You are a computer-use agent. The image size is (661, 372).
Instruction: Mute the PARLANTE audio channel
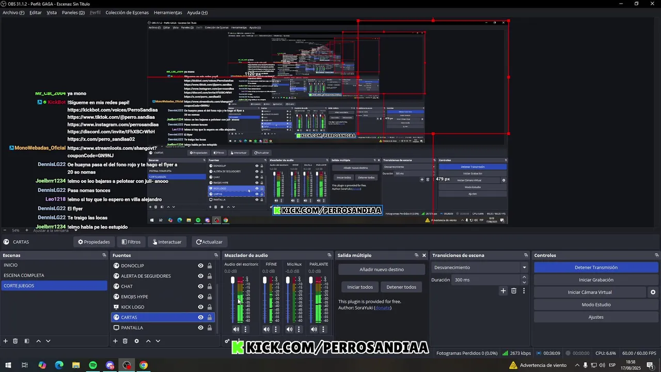tap(314, 329)
